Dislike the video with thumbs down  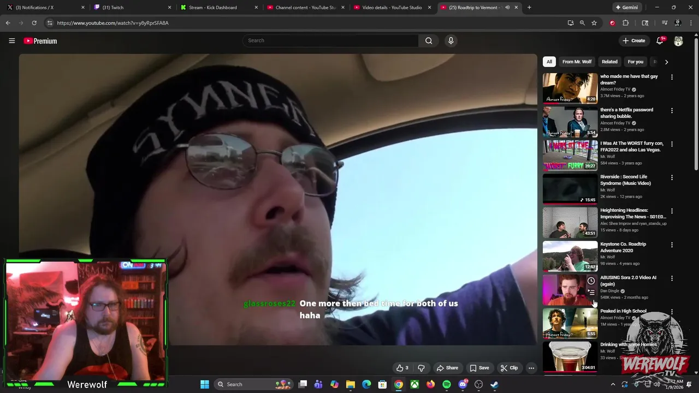point(421,368)
